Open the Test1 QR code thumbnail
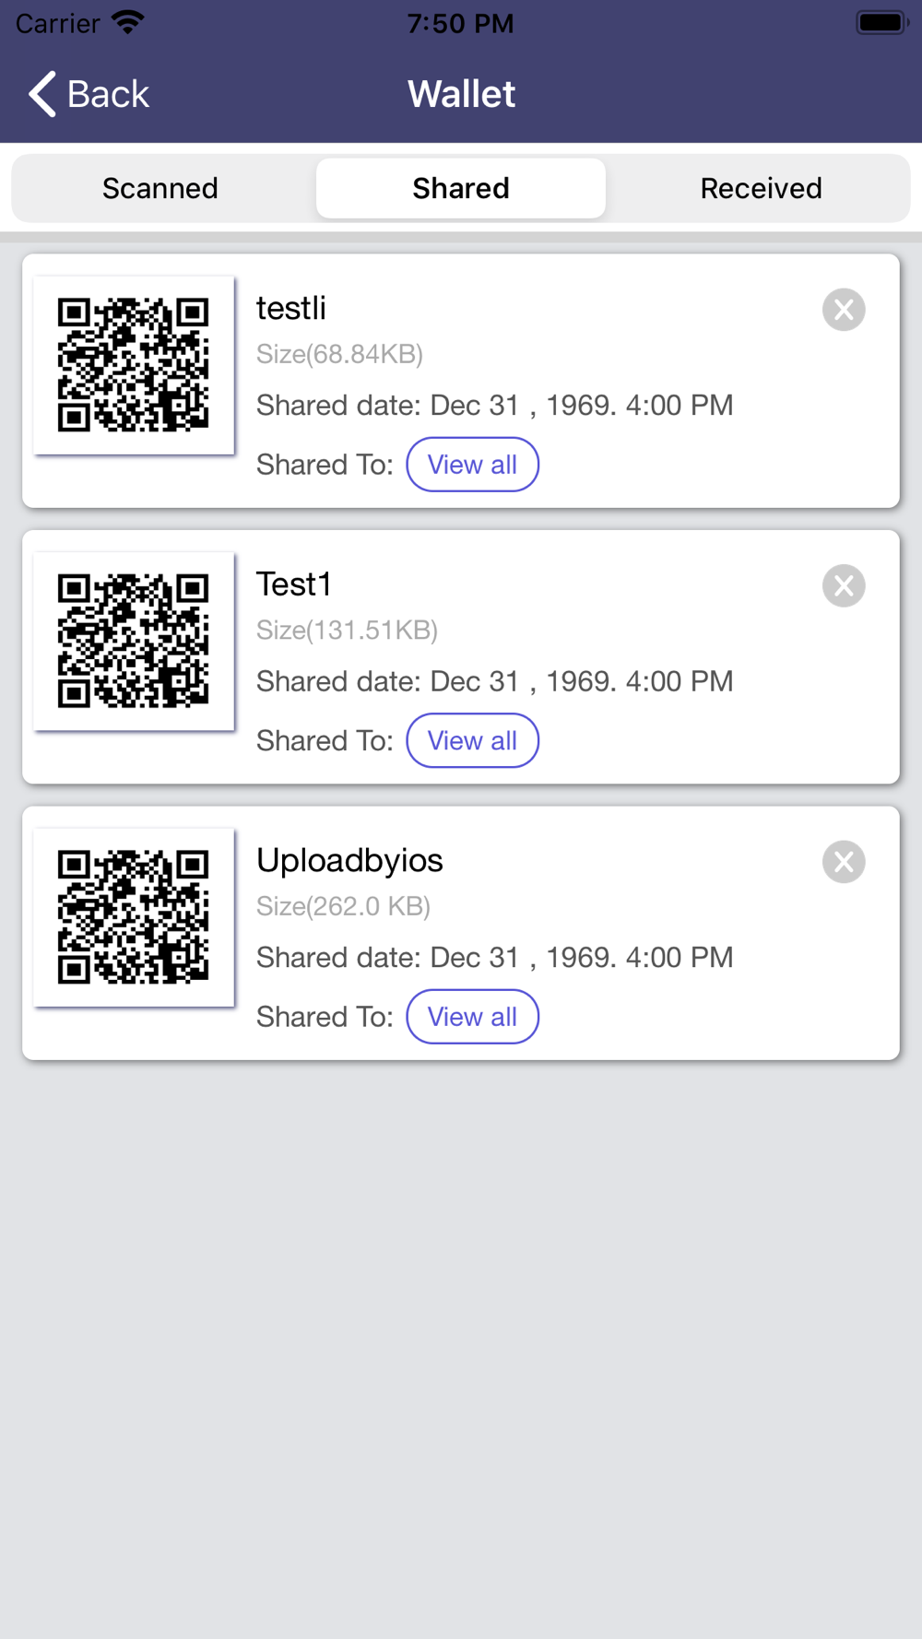 (x=134, y=641)
